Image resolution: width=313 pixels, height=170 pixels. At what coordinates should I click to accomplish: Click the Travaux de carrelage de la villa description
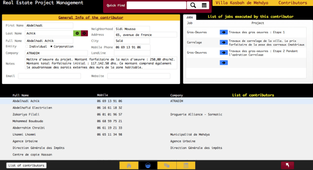pyautogui.click(x=267, y=42)
